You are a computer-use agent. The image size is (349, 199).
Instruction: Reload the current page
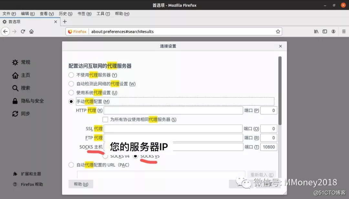pos(23,31)
